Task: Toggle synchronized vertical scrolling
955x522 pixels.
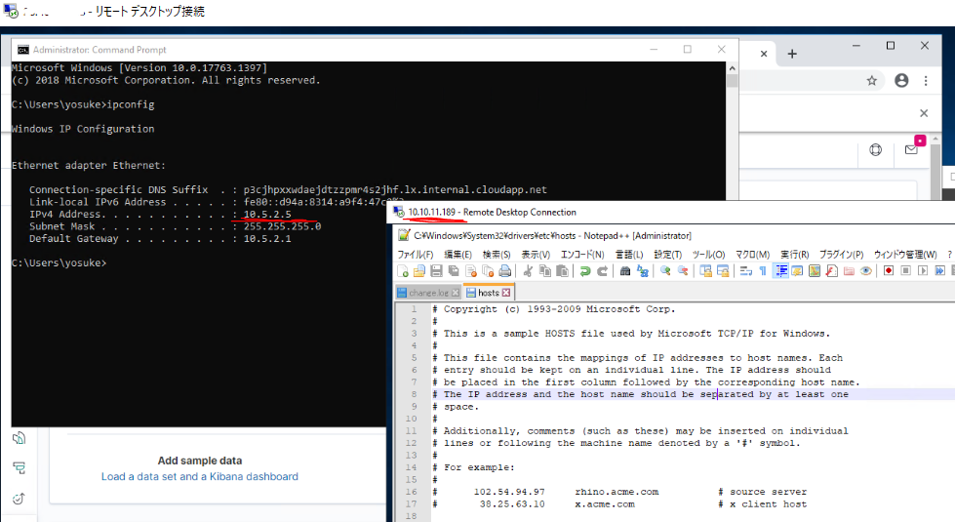Action: 706,271
